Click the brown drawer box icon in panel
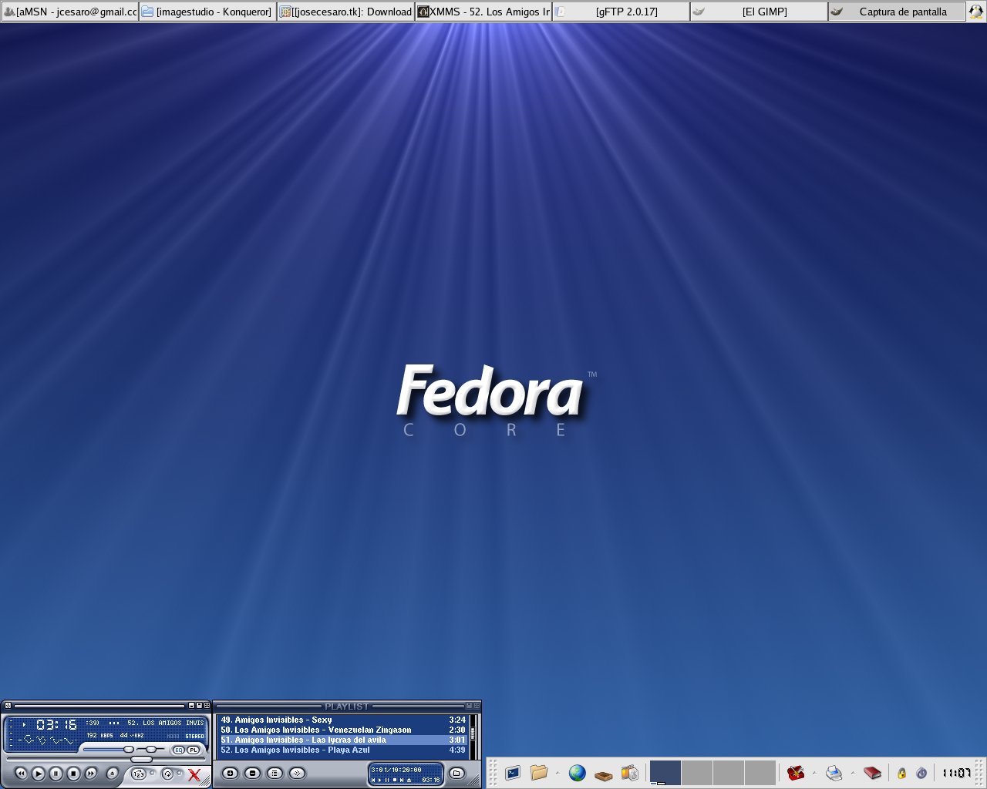This screenshot has height=789, width=987. point(604,775)
